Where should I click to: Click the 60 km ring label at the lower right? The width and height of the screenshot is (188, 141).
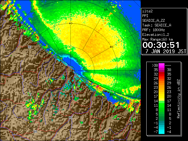point(106,131)
